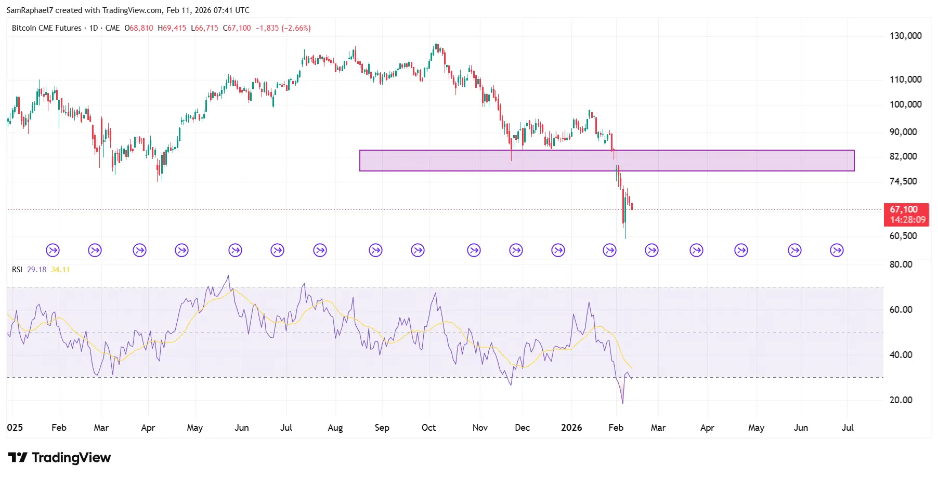Screen dimensions: 938x477
Task: Click the rollover arrow icon beneath November
Action: pos(473,250)
